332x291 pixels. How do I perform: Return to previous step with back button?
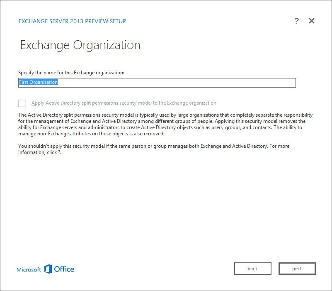point(252,269)
